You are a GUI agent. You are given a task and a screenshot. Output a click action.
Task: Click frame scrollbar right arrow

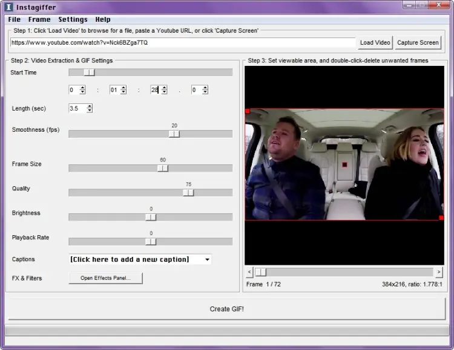click(x=439, y=272)
